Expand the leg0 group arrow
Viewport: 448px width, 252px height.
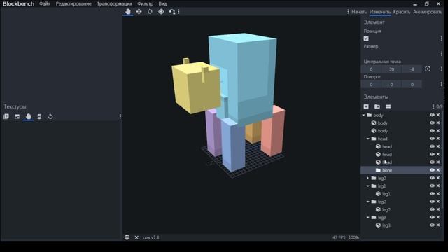(368, 178)
